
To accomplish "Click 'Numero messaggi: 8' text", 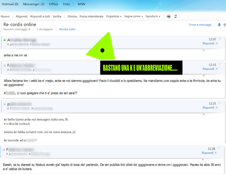I will [17, 29].
